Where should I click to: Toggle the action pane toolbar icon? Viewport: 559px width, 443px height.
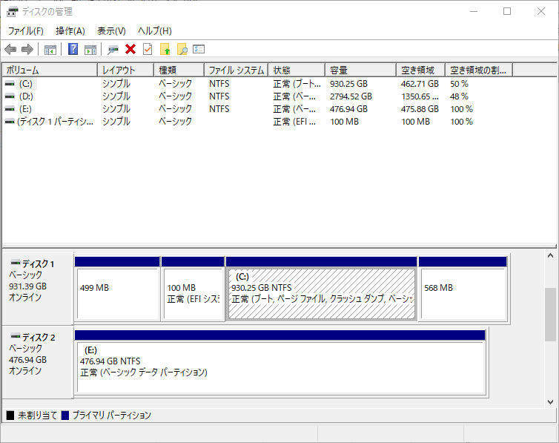click(x=90, y=50)
